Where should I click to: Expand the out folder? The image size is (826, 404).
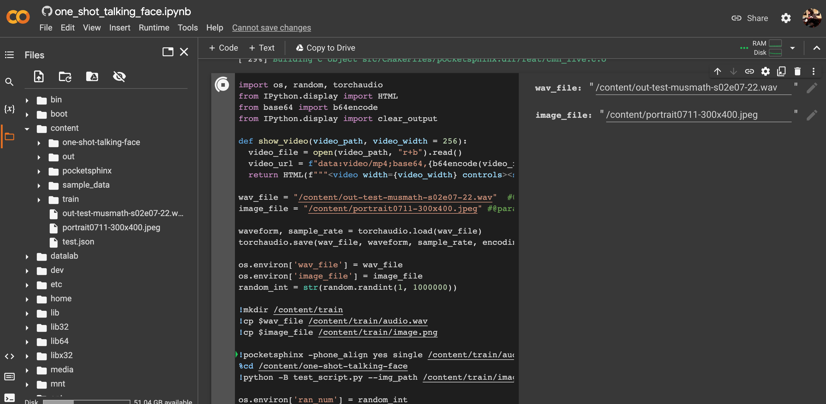(x=39, y=157)
